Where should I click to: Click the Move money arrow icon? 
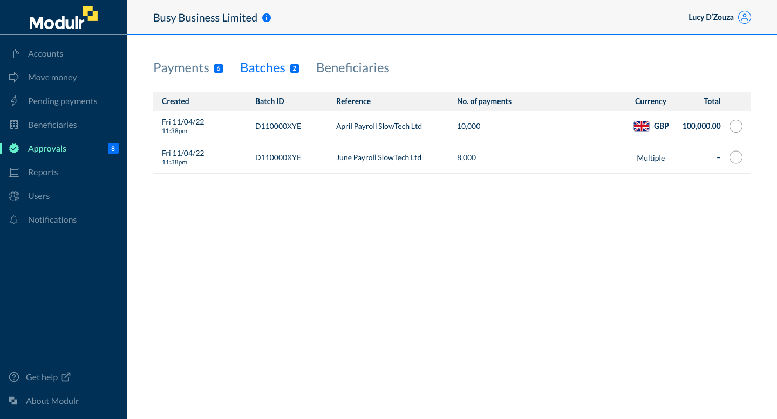(x=15, y=77)
